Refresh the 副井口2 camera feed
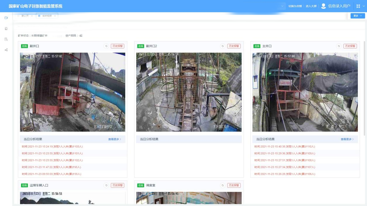 click(223, 46)
